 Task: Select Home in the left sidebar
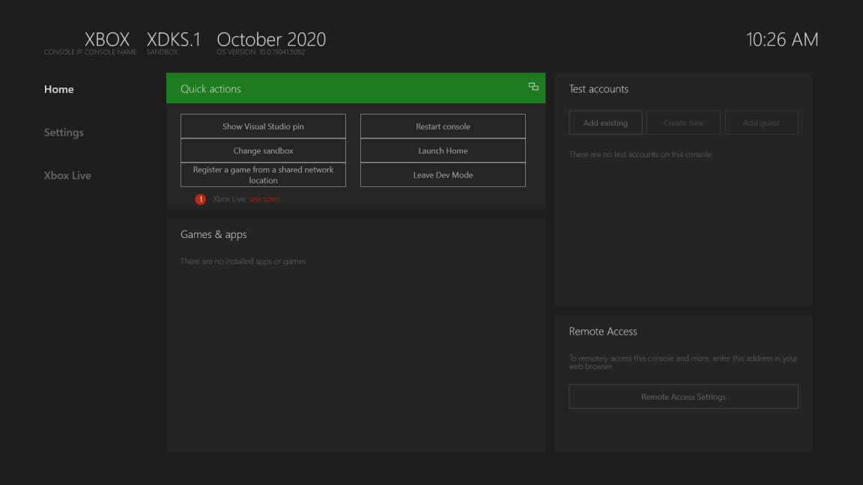click(58, 89)
